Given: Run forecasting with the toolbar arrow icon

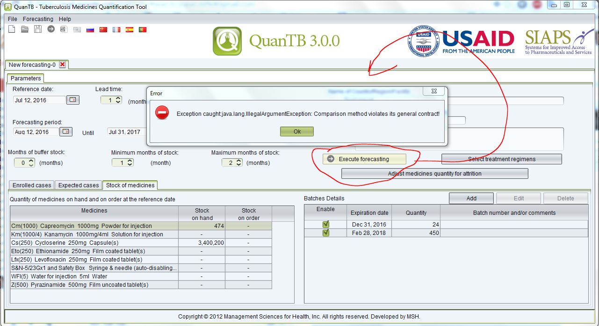Looking at the screenshot, I should pyautogui.click(x=51, y=29).
